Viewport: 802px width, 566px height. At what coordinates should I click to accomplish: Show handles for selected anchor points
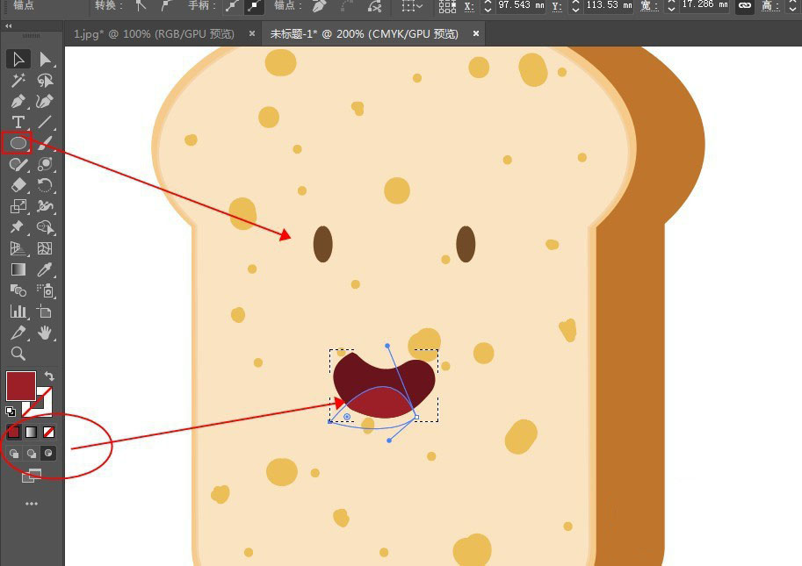pos(234,6)
